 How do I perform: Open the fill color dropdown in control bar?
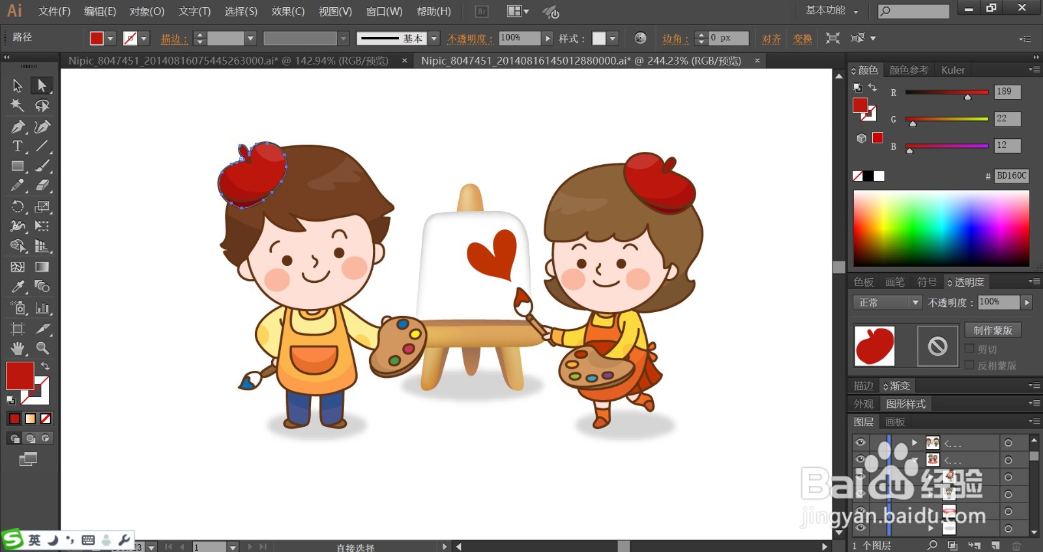(110, 38)
